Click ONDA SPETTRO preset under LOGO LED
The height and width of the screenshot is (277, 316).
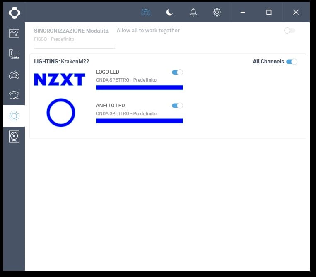(126, 80)
